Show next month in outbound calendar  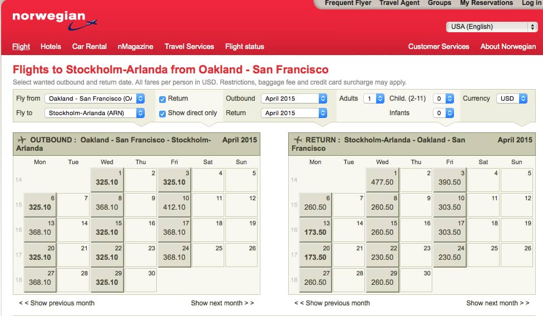pos(223,303)
